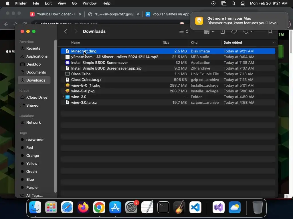Open the list view switcher dropdown
The image size is (293, 219).
[183, 31]
